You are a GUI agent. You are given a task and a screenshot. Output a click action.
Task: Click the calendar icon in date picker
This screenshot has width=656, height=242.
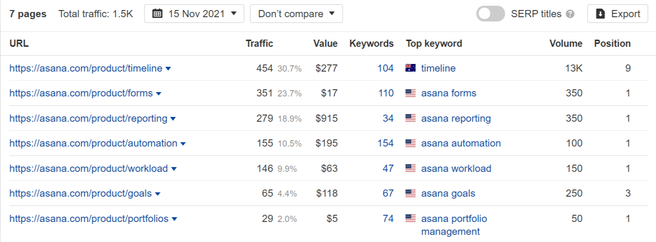click(x=157, y=14)
